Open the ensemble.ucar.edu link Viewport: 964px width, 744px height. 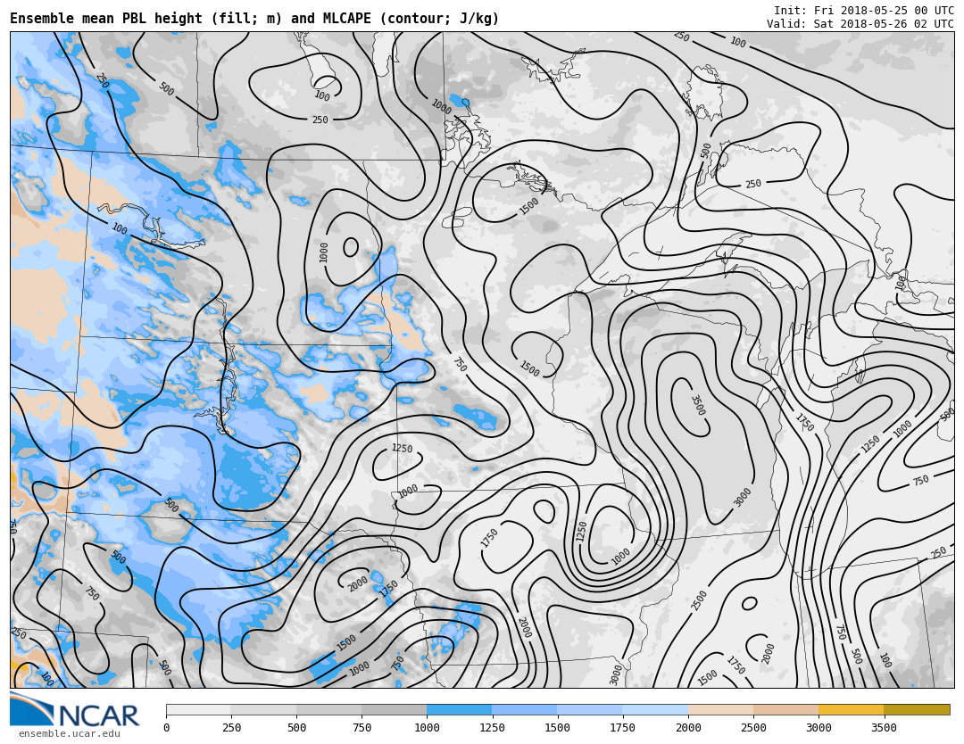[x=69, y=734]
